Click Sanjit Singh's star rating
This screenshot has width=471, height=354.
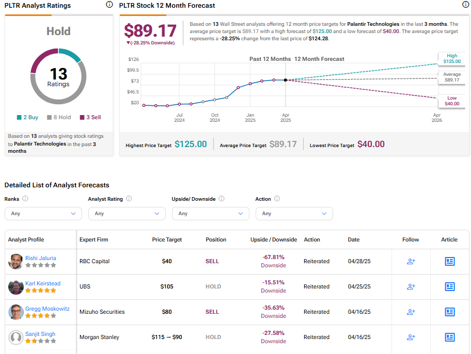tap(41, 341)
